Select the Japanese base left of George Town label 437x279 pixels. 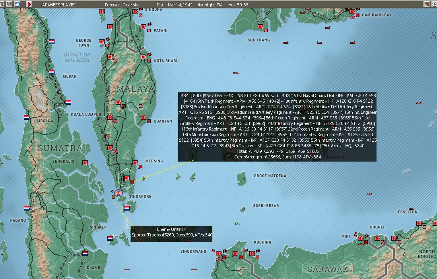pos(102,42)
